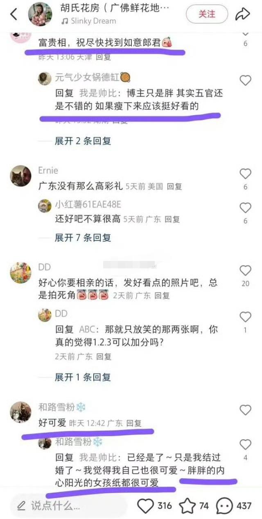This screenshot has height=519, width=262.
Task: Like 和路雪粉's 好可爱 comment
Action: coord(245,409)
